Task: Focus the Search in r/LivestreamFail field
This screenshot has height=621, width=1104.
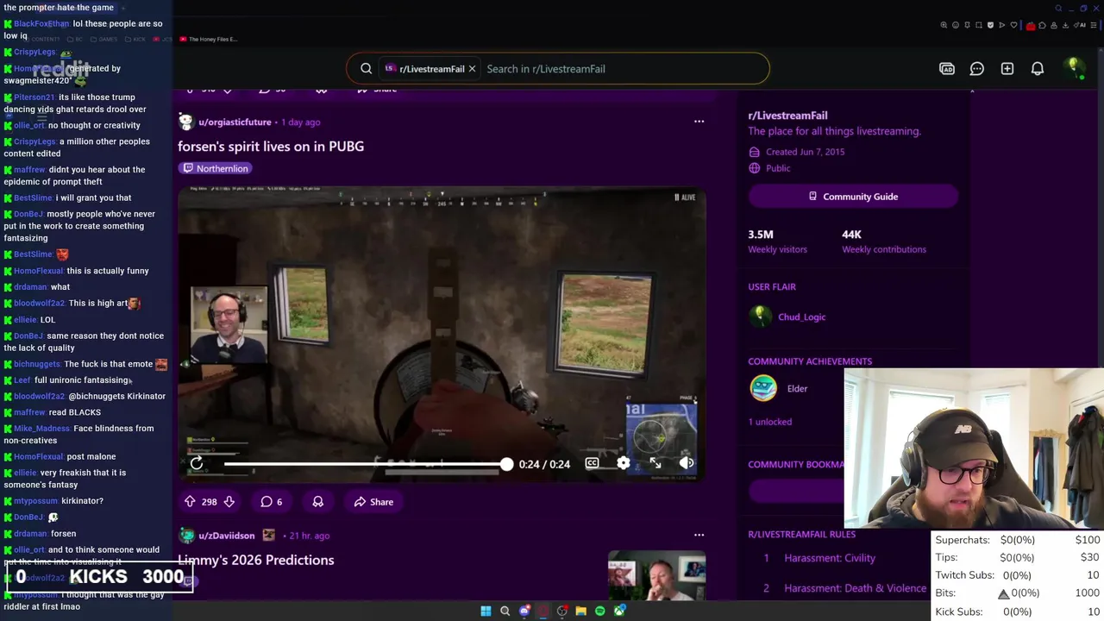Action: pyautogui.click(x=621, y=69)
